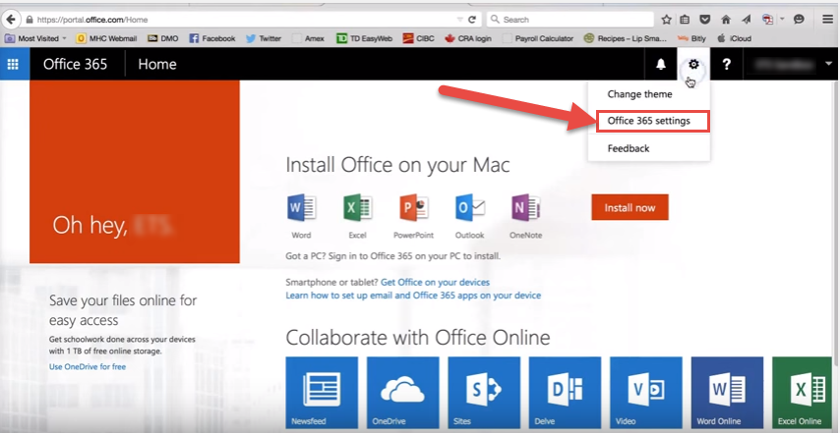Screen dimensions: 840x433
Task: Open the Video tile
Action: click(646, 393)
